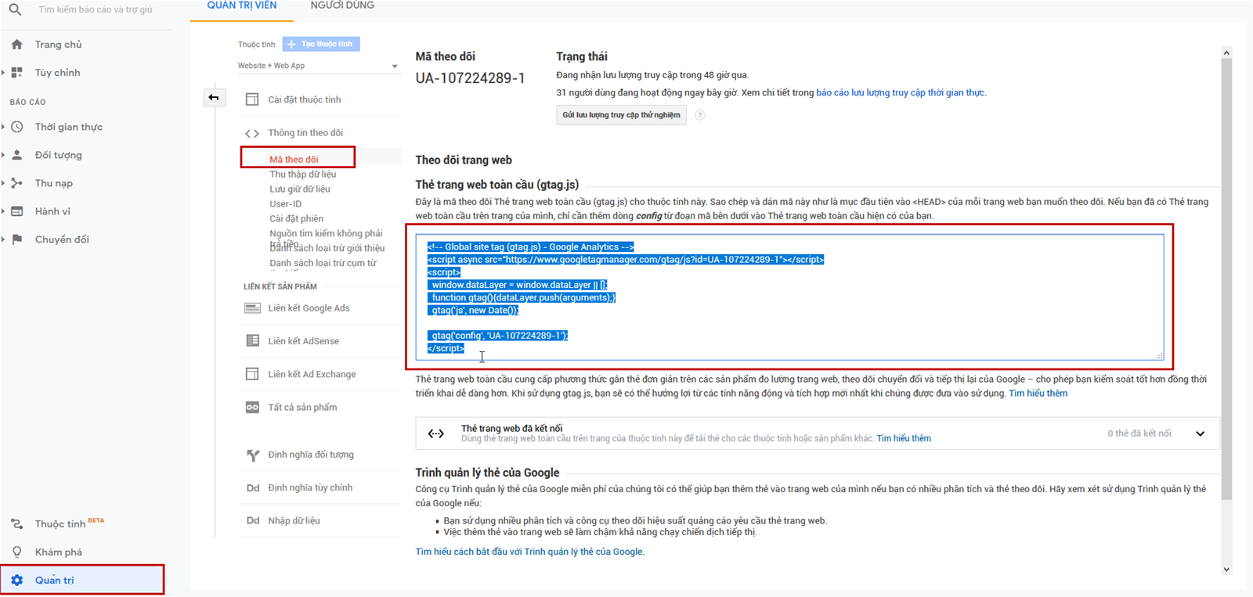Click the Liên kết Google Ads icon
This screenshot has height=597, width=1253.
[x=252, y=308]
